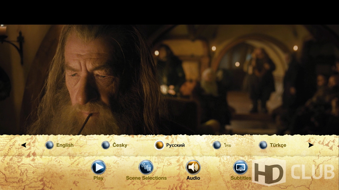The width and height of the screenshot is (339, 190).
Task: Select Русский audio radio button
Action: [x=159, y=145]
